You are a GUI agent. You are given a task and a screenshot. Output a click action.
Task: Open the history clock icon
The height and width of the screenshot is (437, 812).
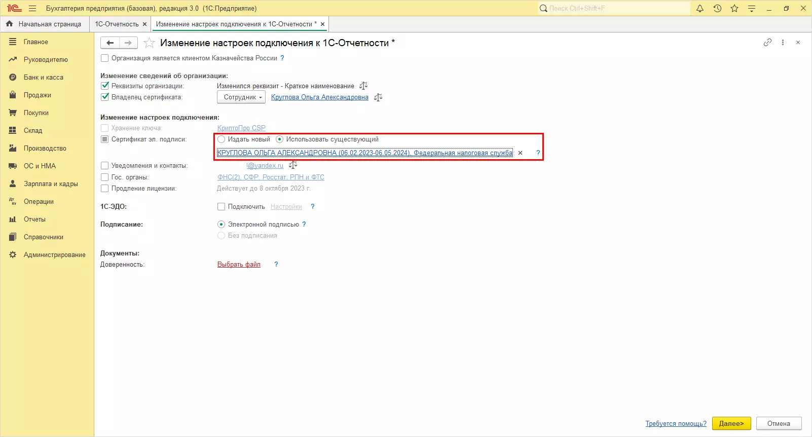pyautogui.click(x=717, y=8)
